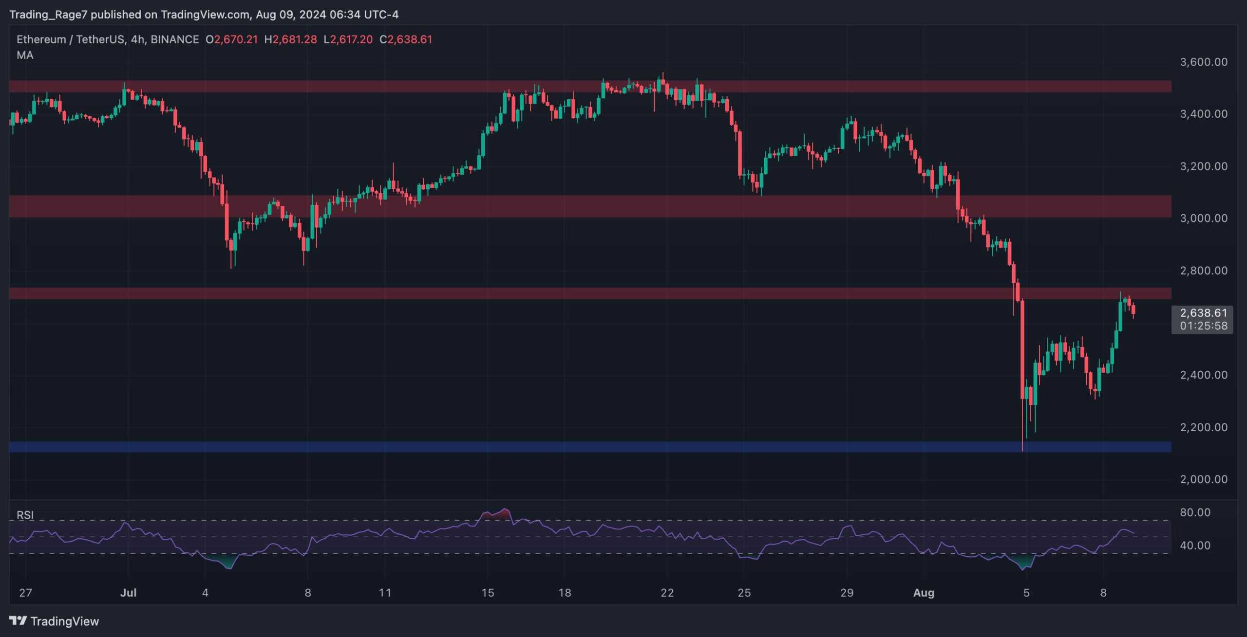Click the BINANCE exchange label
Screen dimensions: 1247x637
coord(174,39)
